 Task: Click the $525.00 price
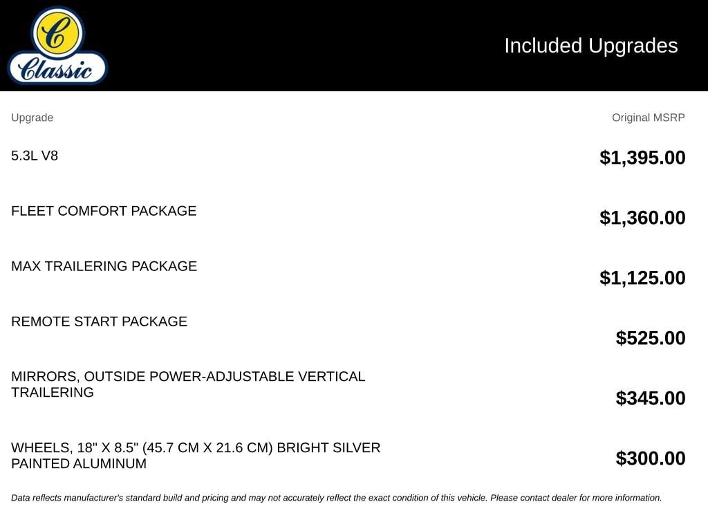pos(650,337)
